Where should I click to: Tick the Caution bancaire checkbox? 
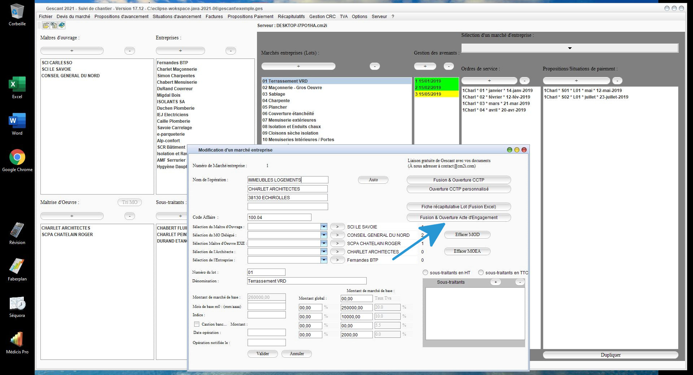click(x=197, y=324)
